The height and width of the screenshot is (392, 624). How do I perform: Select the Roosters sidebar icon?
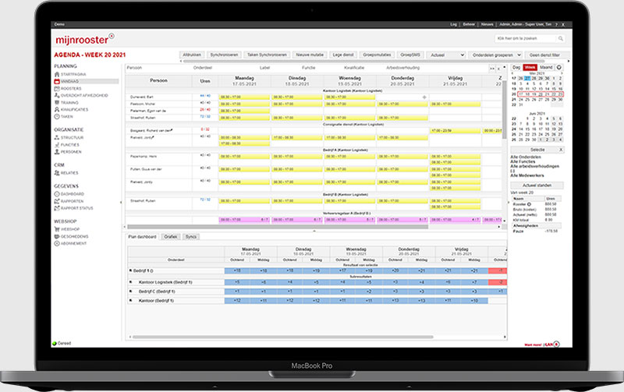point(58,88)
